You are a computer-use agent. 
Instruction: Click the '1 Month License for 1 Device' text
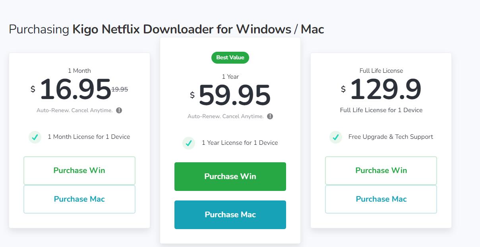tap(89, 137)
